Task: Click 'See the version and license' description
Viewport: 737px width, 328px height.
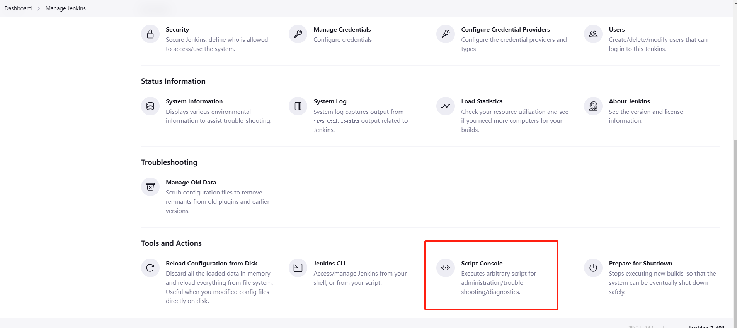Action: click(x=646, y=116)
